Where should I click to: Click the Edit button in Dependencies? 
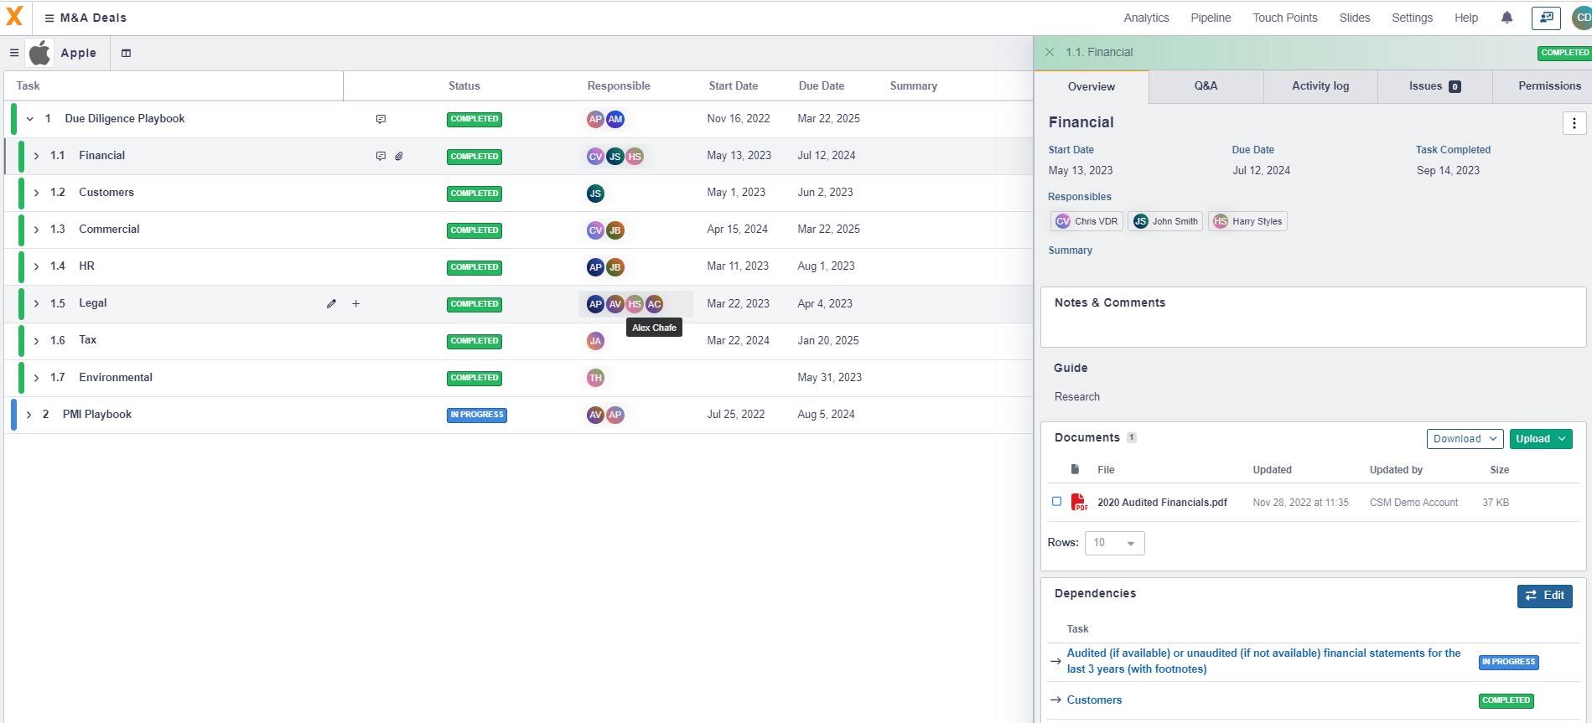(1544, 596)
